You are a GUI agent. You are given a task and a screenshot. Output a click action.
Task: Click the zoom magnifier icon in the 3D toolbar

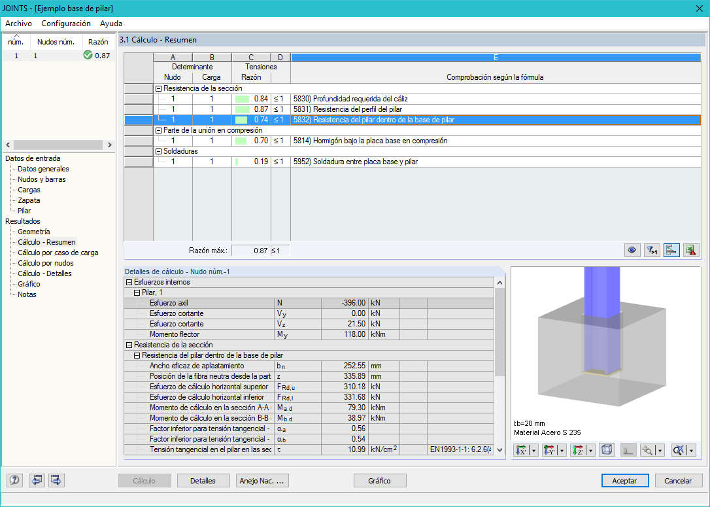(x=647, y=450)
